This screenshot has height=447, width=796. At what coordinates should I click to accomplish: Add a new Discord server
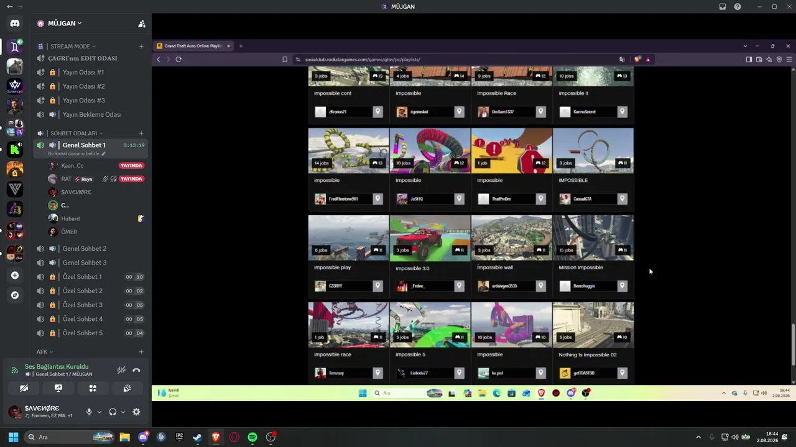click(15, 275)
